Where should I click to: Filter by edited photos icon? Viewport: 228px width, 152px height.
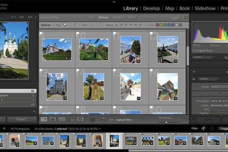tap(92, 25)
